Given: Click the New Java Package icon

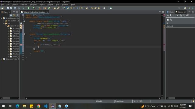Looking at the screenshot, I should [x=45, y=8].
